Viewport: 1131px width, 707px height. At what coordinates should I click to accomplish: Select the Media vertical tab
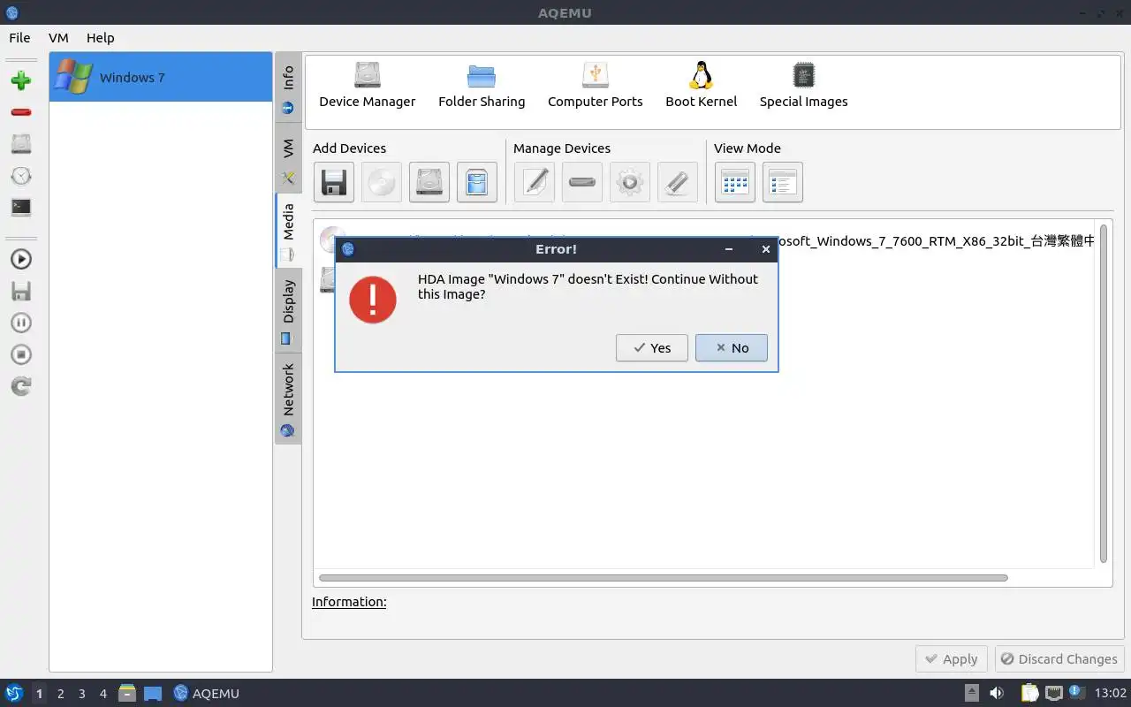pyautogui.click(x=288, y=231)
